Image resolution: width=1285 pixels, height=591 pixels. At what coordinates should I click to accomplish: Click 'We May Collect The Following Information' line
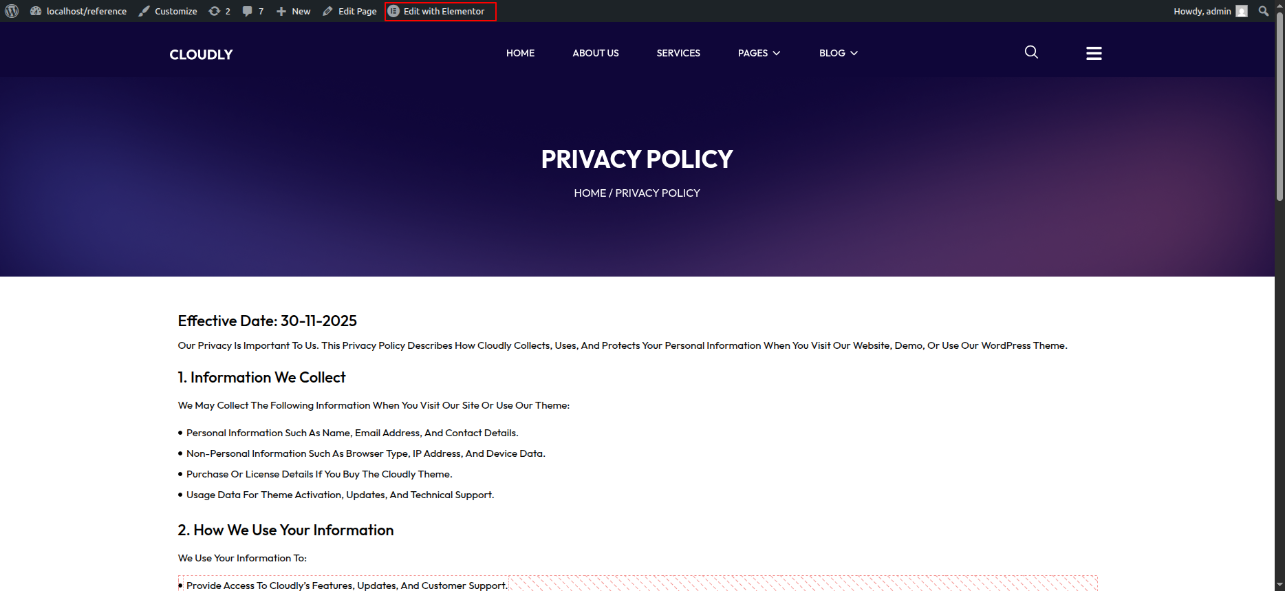[374, 405]
